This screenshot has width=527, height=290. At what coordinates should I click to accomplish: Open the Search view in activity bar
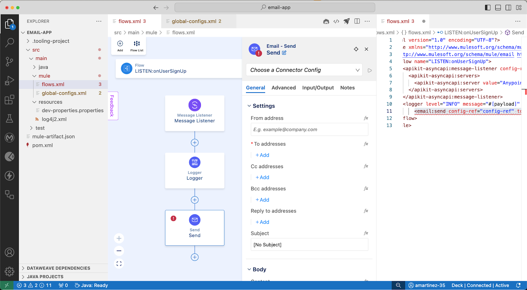tap(10, 42)
